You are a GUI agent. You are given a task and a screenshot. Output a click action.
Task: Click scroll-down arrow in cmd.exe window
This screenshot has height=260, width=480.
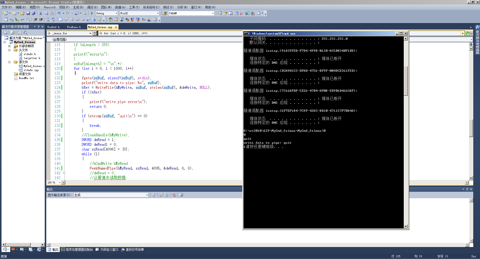tap(406, 226)
